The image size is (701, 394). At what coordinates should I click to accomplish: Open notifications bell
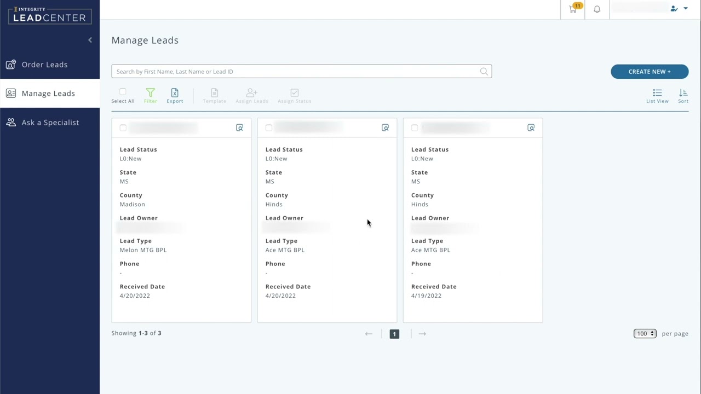tap(597, 9)
